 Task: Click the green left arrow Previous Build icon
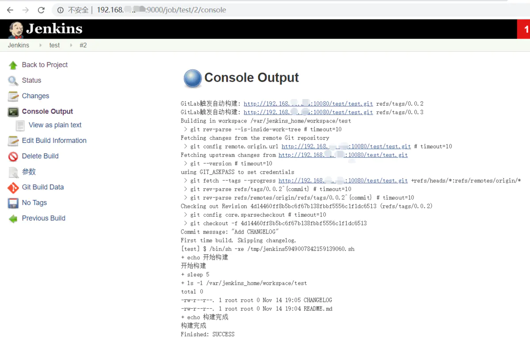[x=13, y=219]
